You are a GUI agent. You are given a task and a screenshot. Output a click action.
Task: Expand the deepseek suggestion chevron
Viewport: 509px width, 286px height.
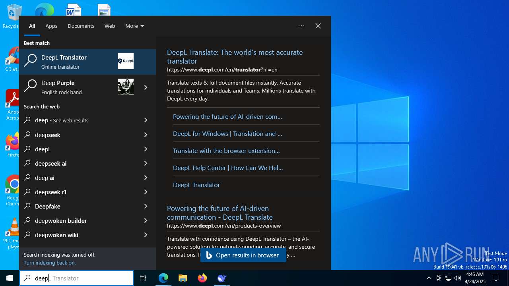[146, 135]
